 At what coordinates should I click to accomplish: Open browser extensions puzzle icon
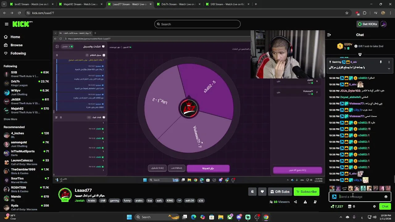pos(365,13)
